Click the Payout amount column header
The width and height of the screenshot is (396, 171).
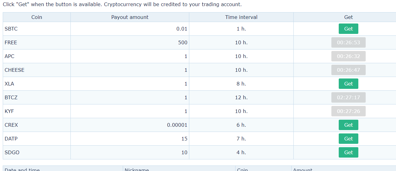click(x=130, y=17)
